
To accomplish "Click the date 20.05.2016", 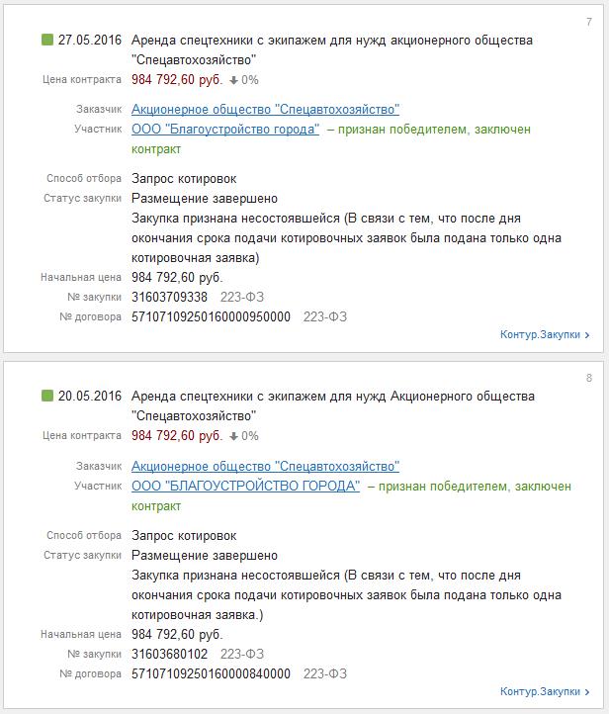I will click(90, 397).
